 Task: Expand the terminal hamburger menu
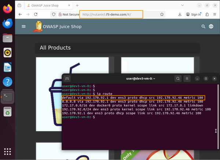pyautogui.click(x=187, y=79)
